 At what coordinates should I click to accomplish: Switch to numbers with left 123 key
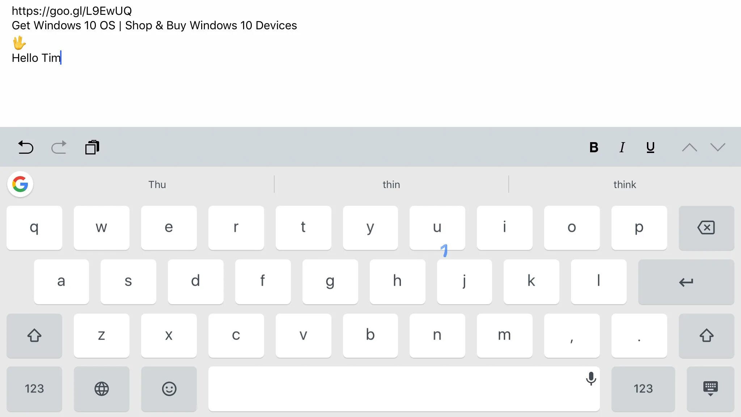click(34, 389)
